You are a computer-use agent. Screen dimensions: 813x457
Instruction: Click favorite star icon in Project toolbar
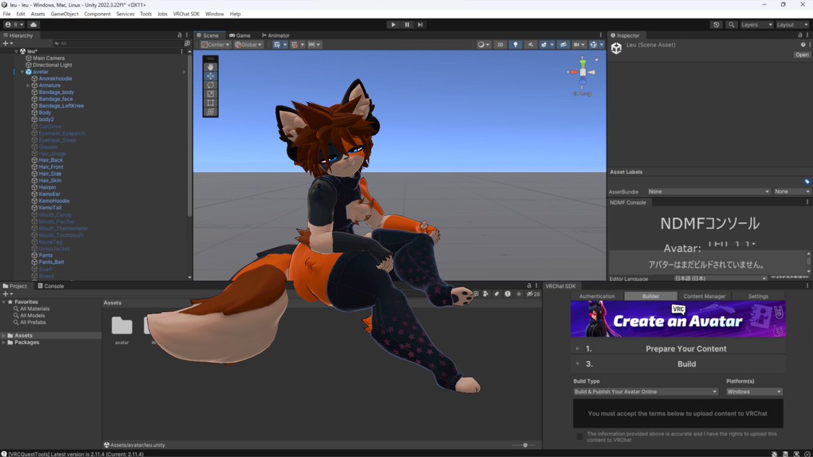tap(519, 294)
